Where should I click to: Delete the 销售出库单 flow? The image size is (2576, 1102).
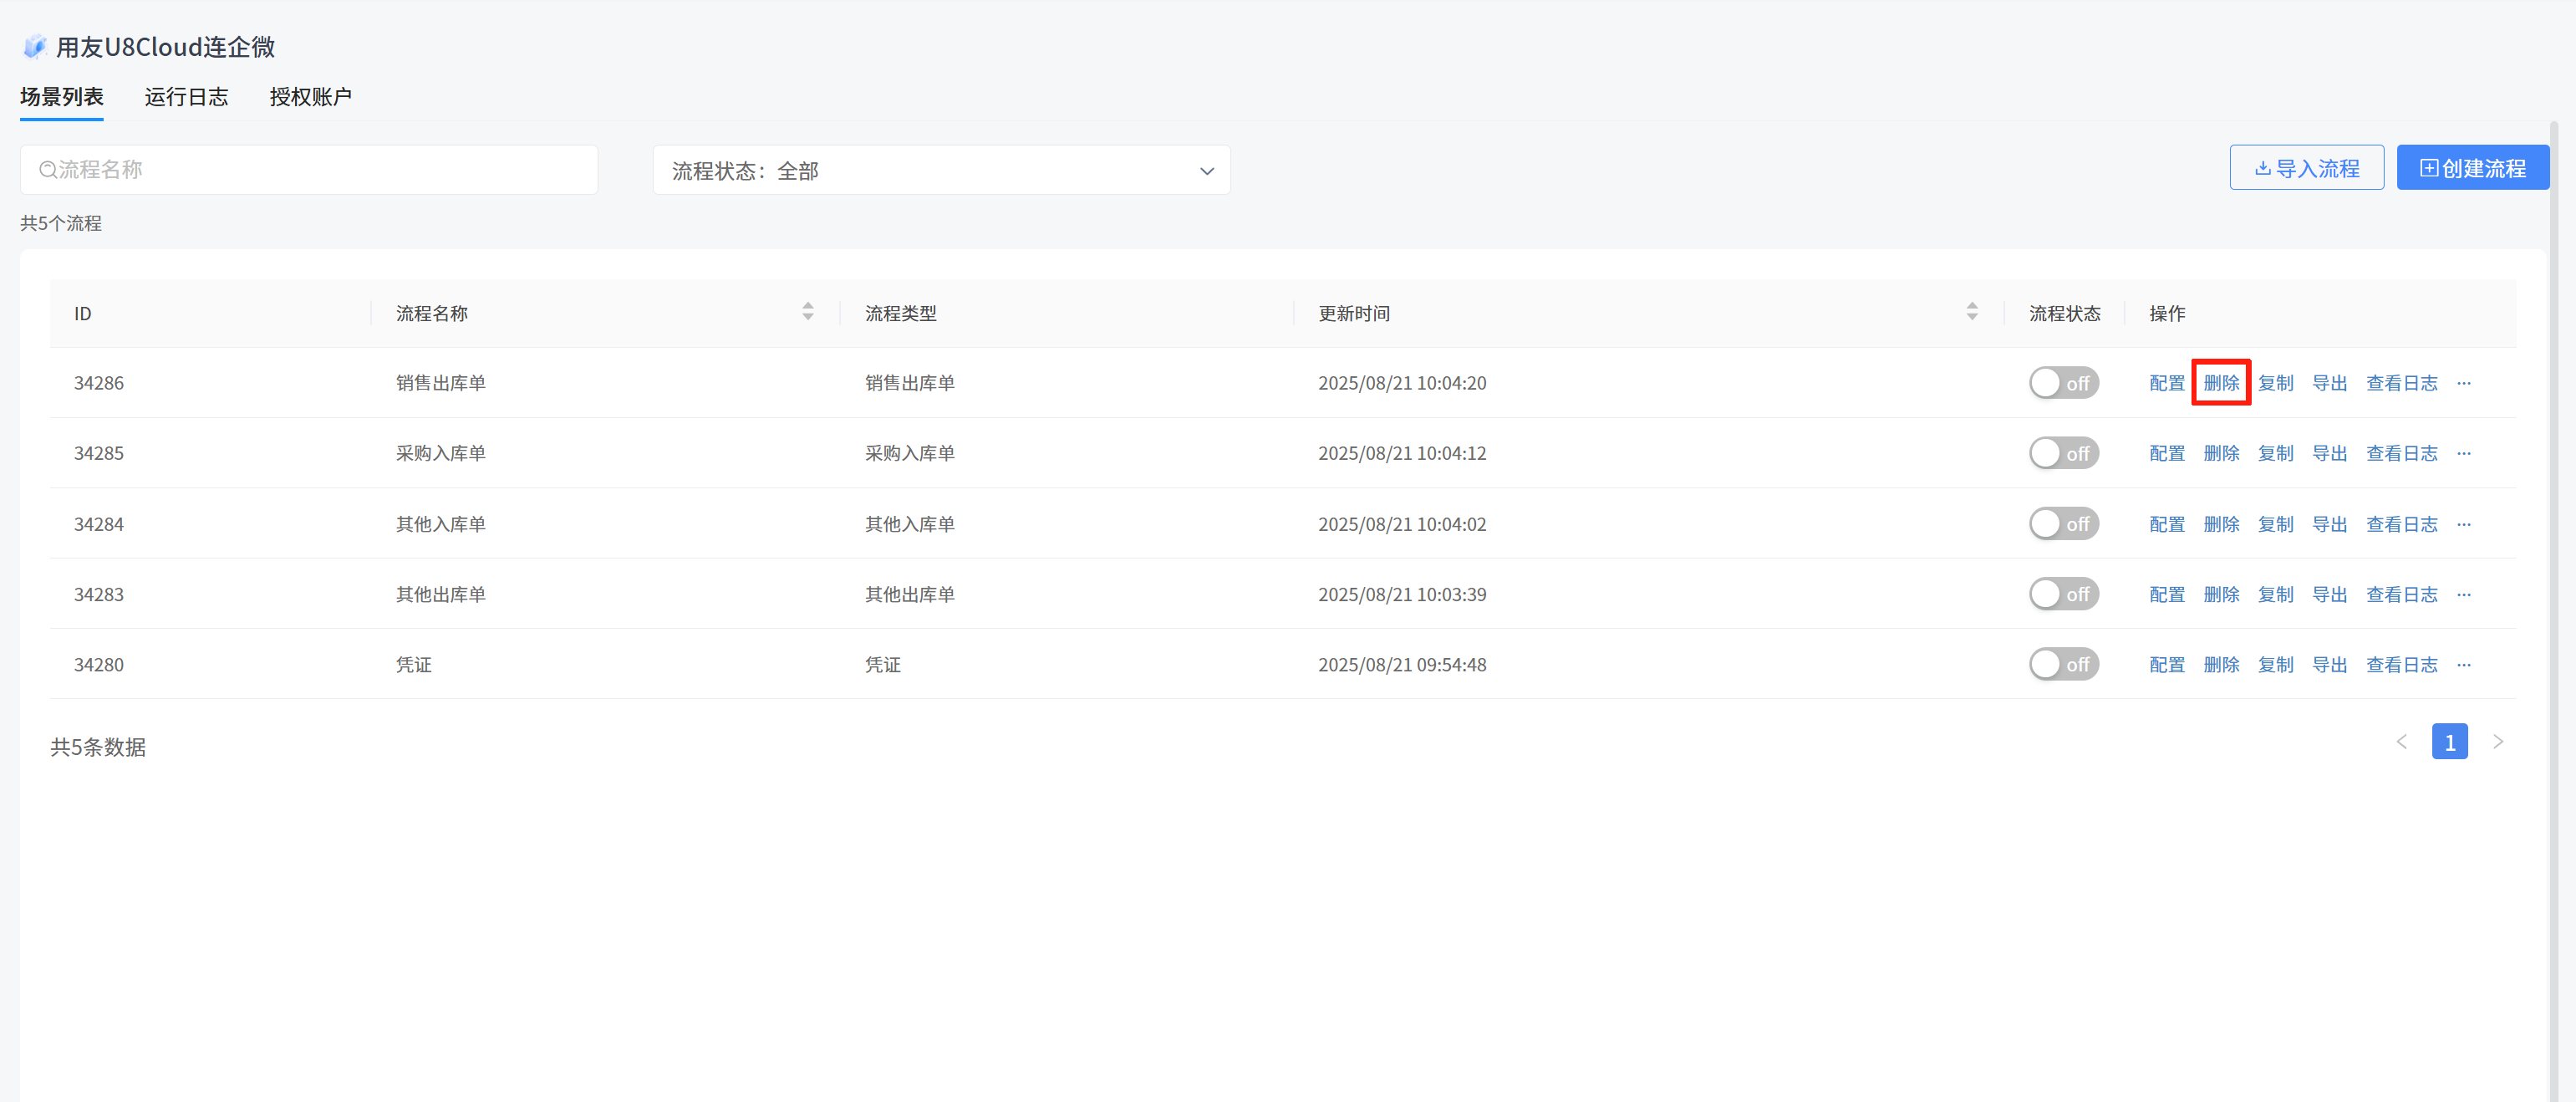tap(2220, 383)
